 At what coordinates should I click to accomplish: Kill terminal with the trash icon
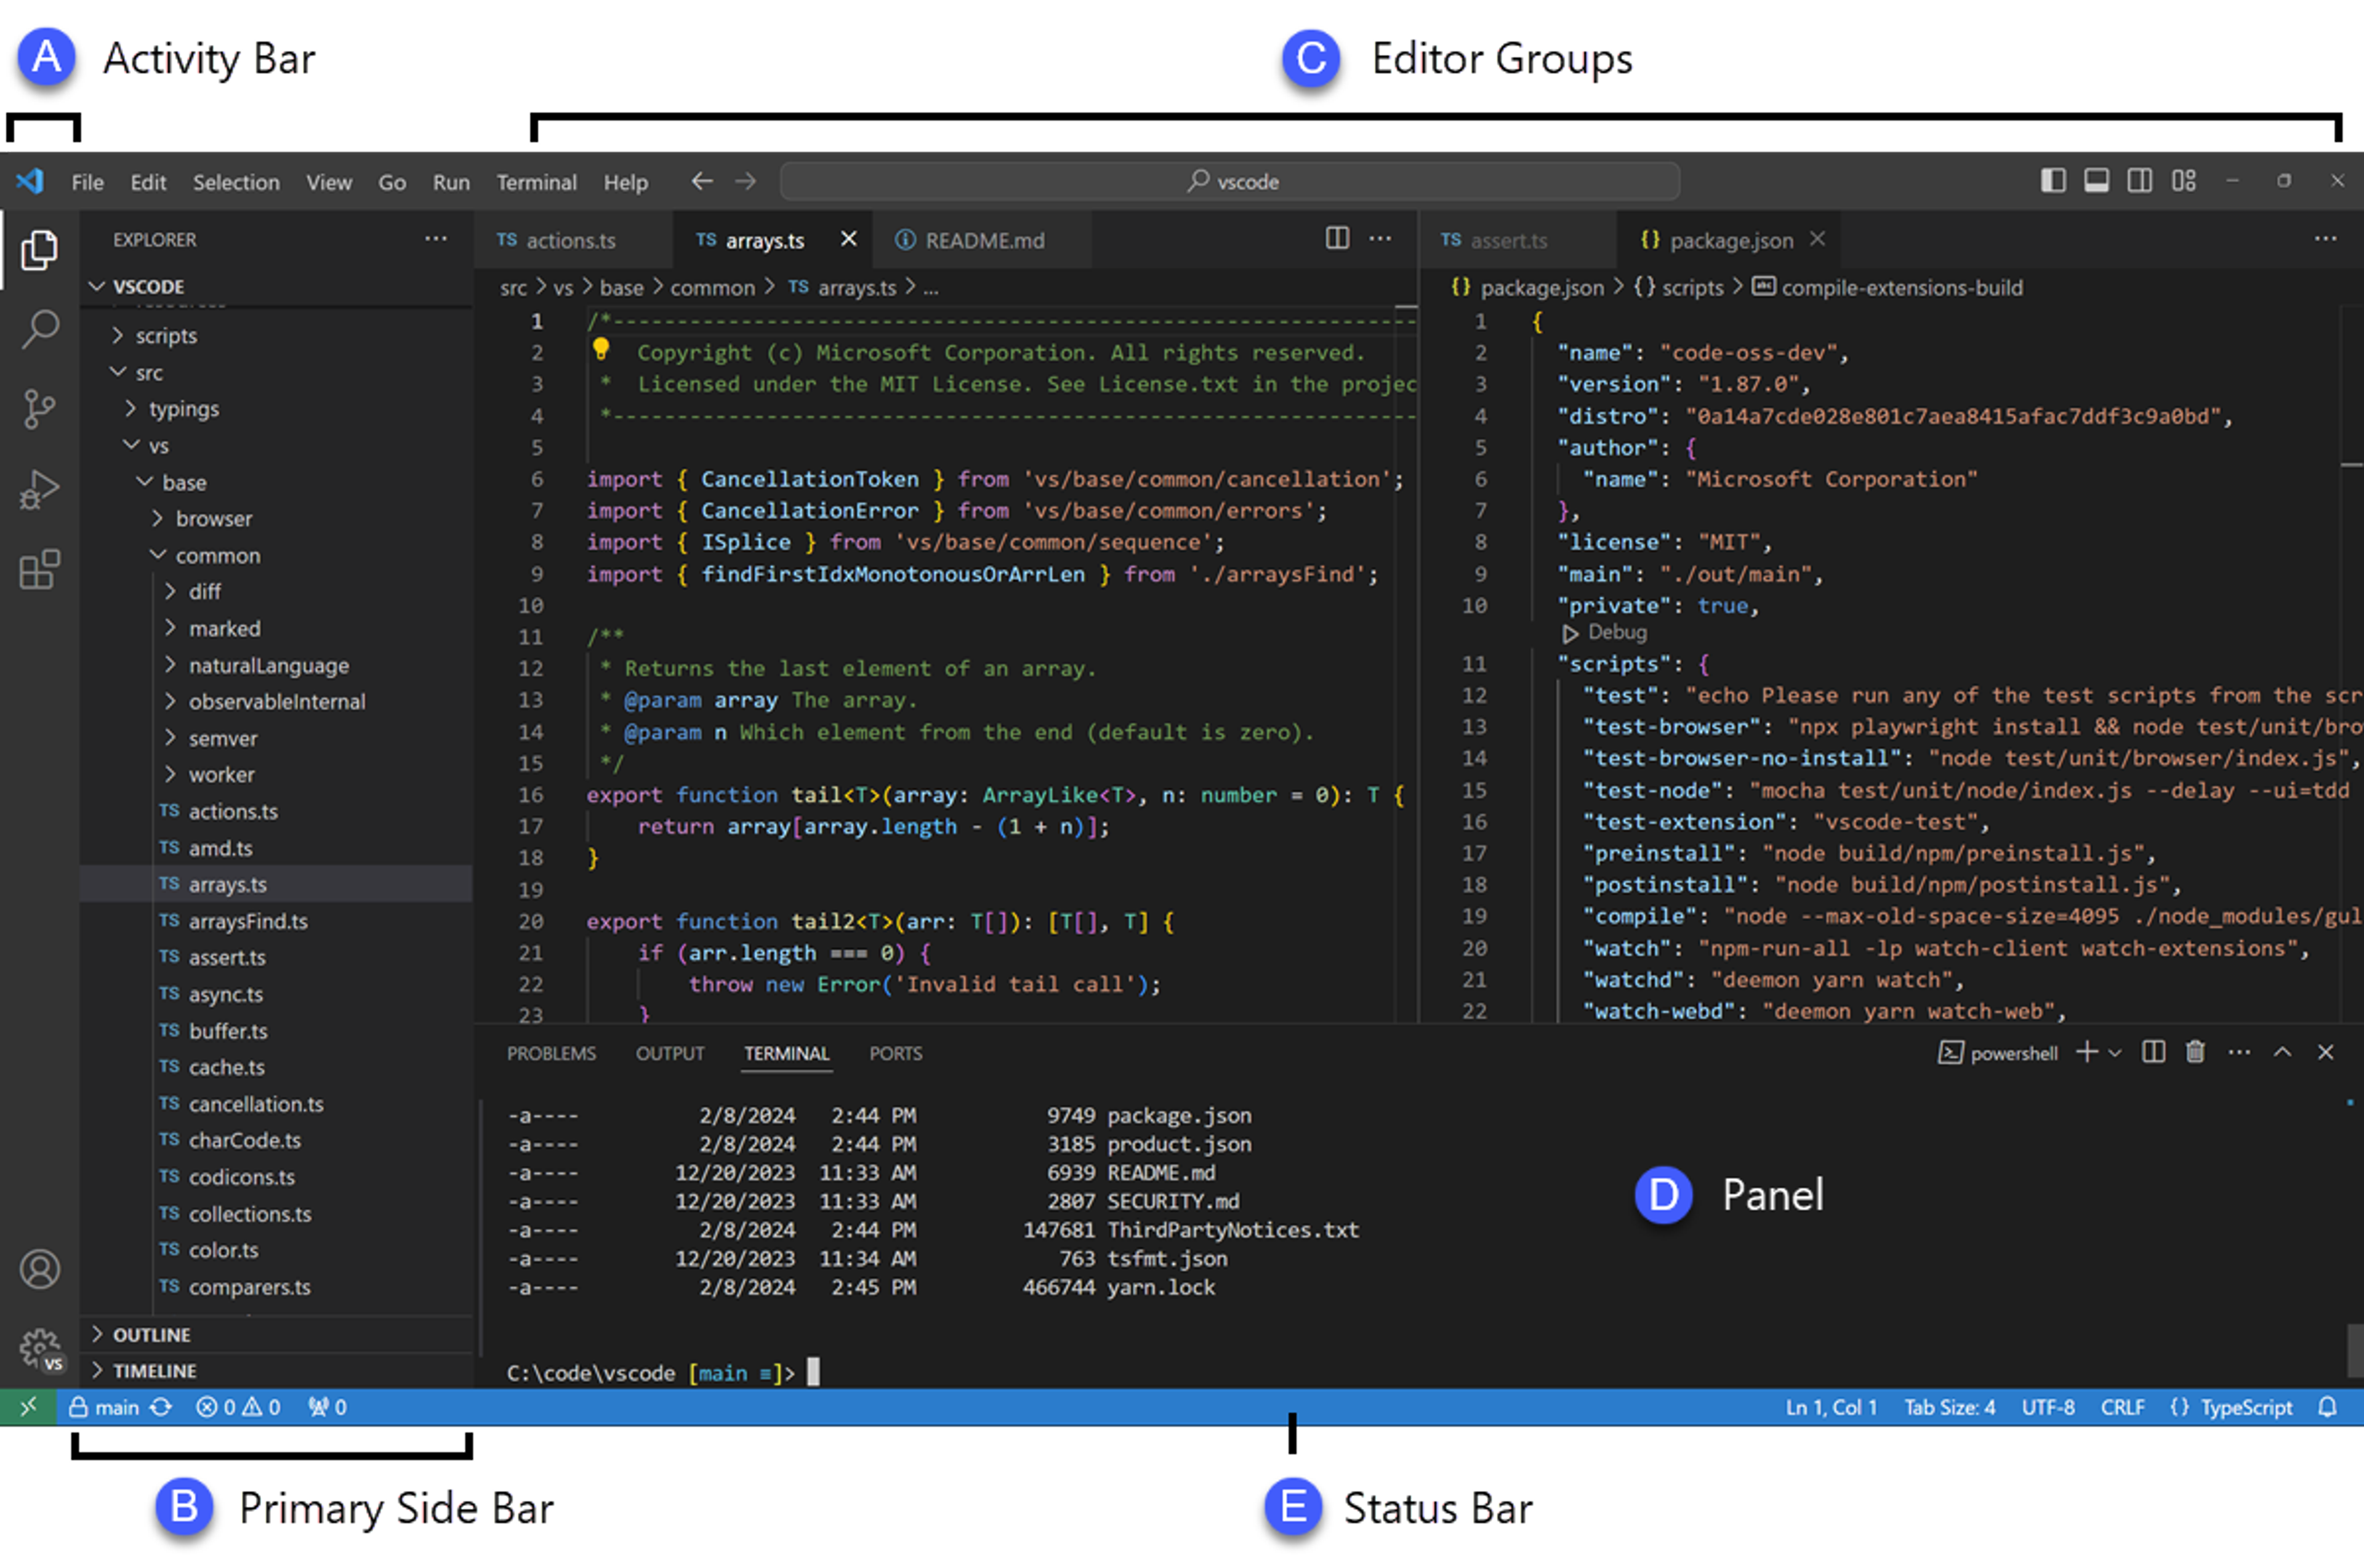click(2195, 1052)
